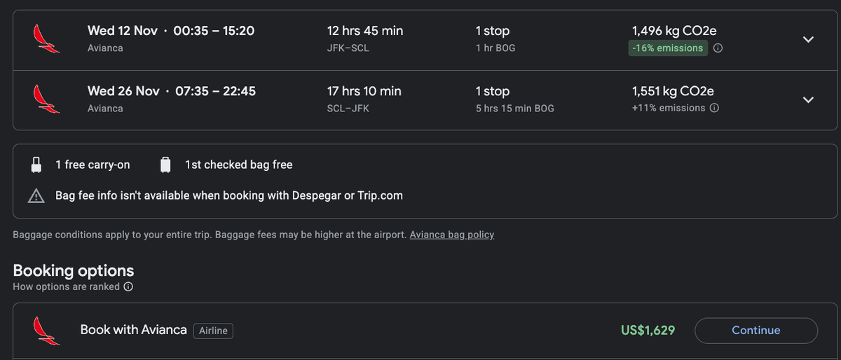841x360 pixels.
Task: Click the 1st checked bag free text
Action: tap(239, 165)
